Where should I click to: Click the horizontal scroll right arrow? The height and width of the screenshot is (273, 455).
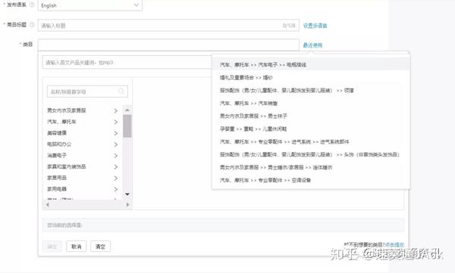127,205
